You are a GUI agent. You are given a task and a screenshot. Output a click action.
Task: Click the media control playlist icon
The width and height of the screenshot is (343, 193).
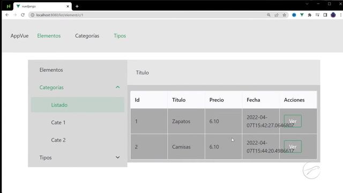317,15
